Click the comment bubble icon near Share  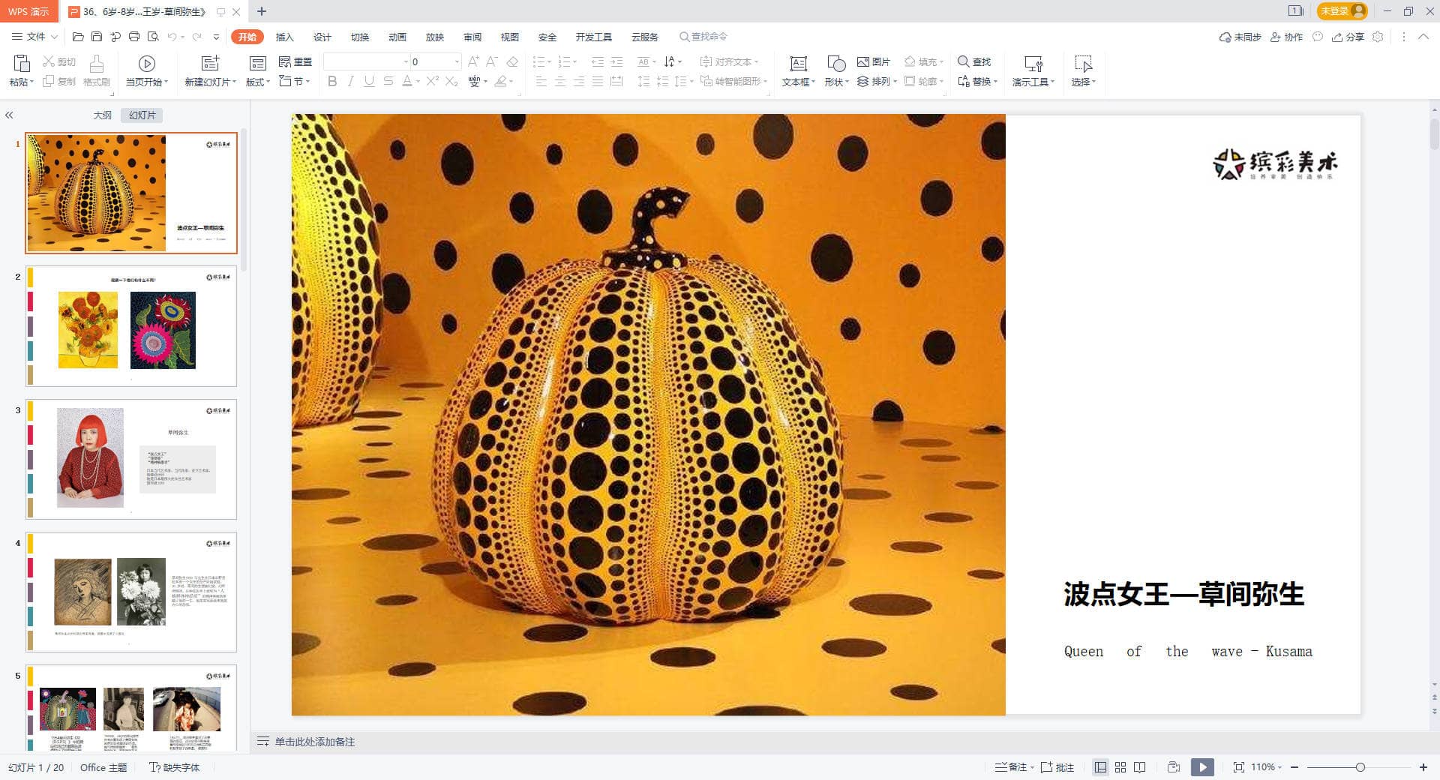[x=1318, y=37]
